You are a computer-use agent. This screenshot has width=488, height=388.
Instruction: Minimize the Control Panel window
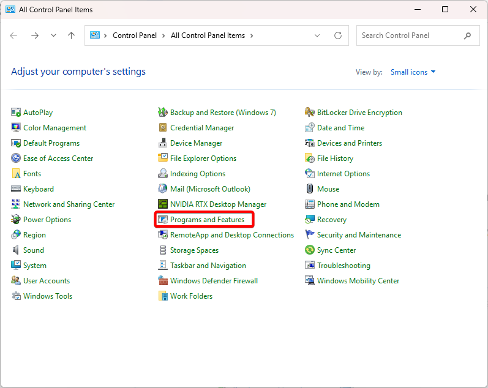418,9
